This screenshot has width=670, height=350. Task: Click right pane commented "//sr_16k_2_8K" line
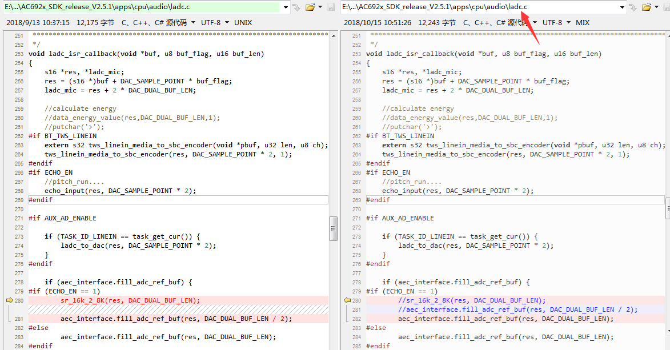click(x=472, y=300)
